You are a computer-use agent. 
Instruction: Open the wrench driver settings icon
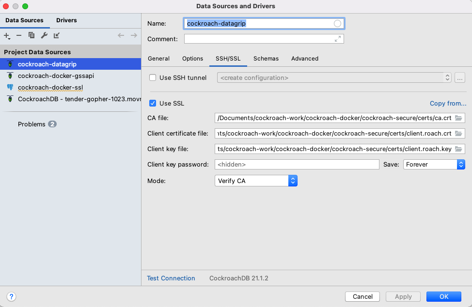pos(44,35)
